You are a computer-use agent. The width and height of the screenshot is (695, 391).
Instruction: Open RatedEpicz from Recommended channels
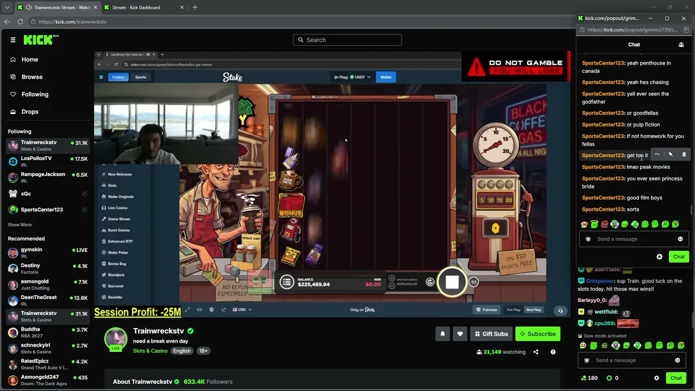pyautogui.click(x=47, y=364)
